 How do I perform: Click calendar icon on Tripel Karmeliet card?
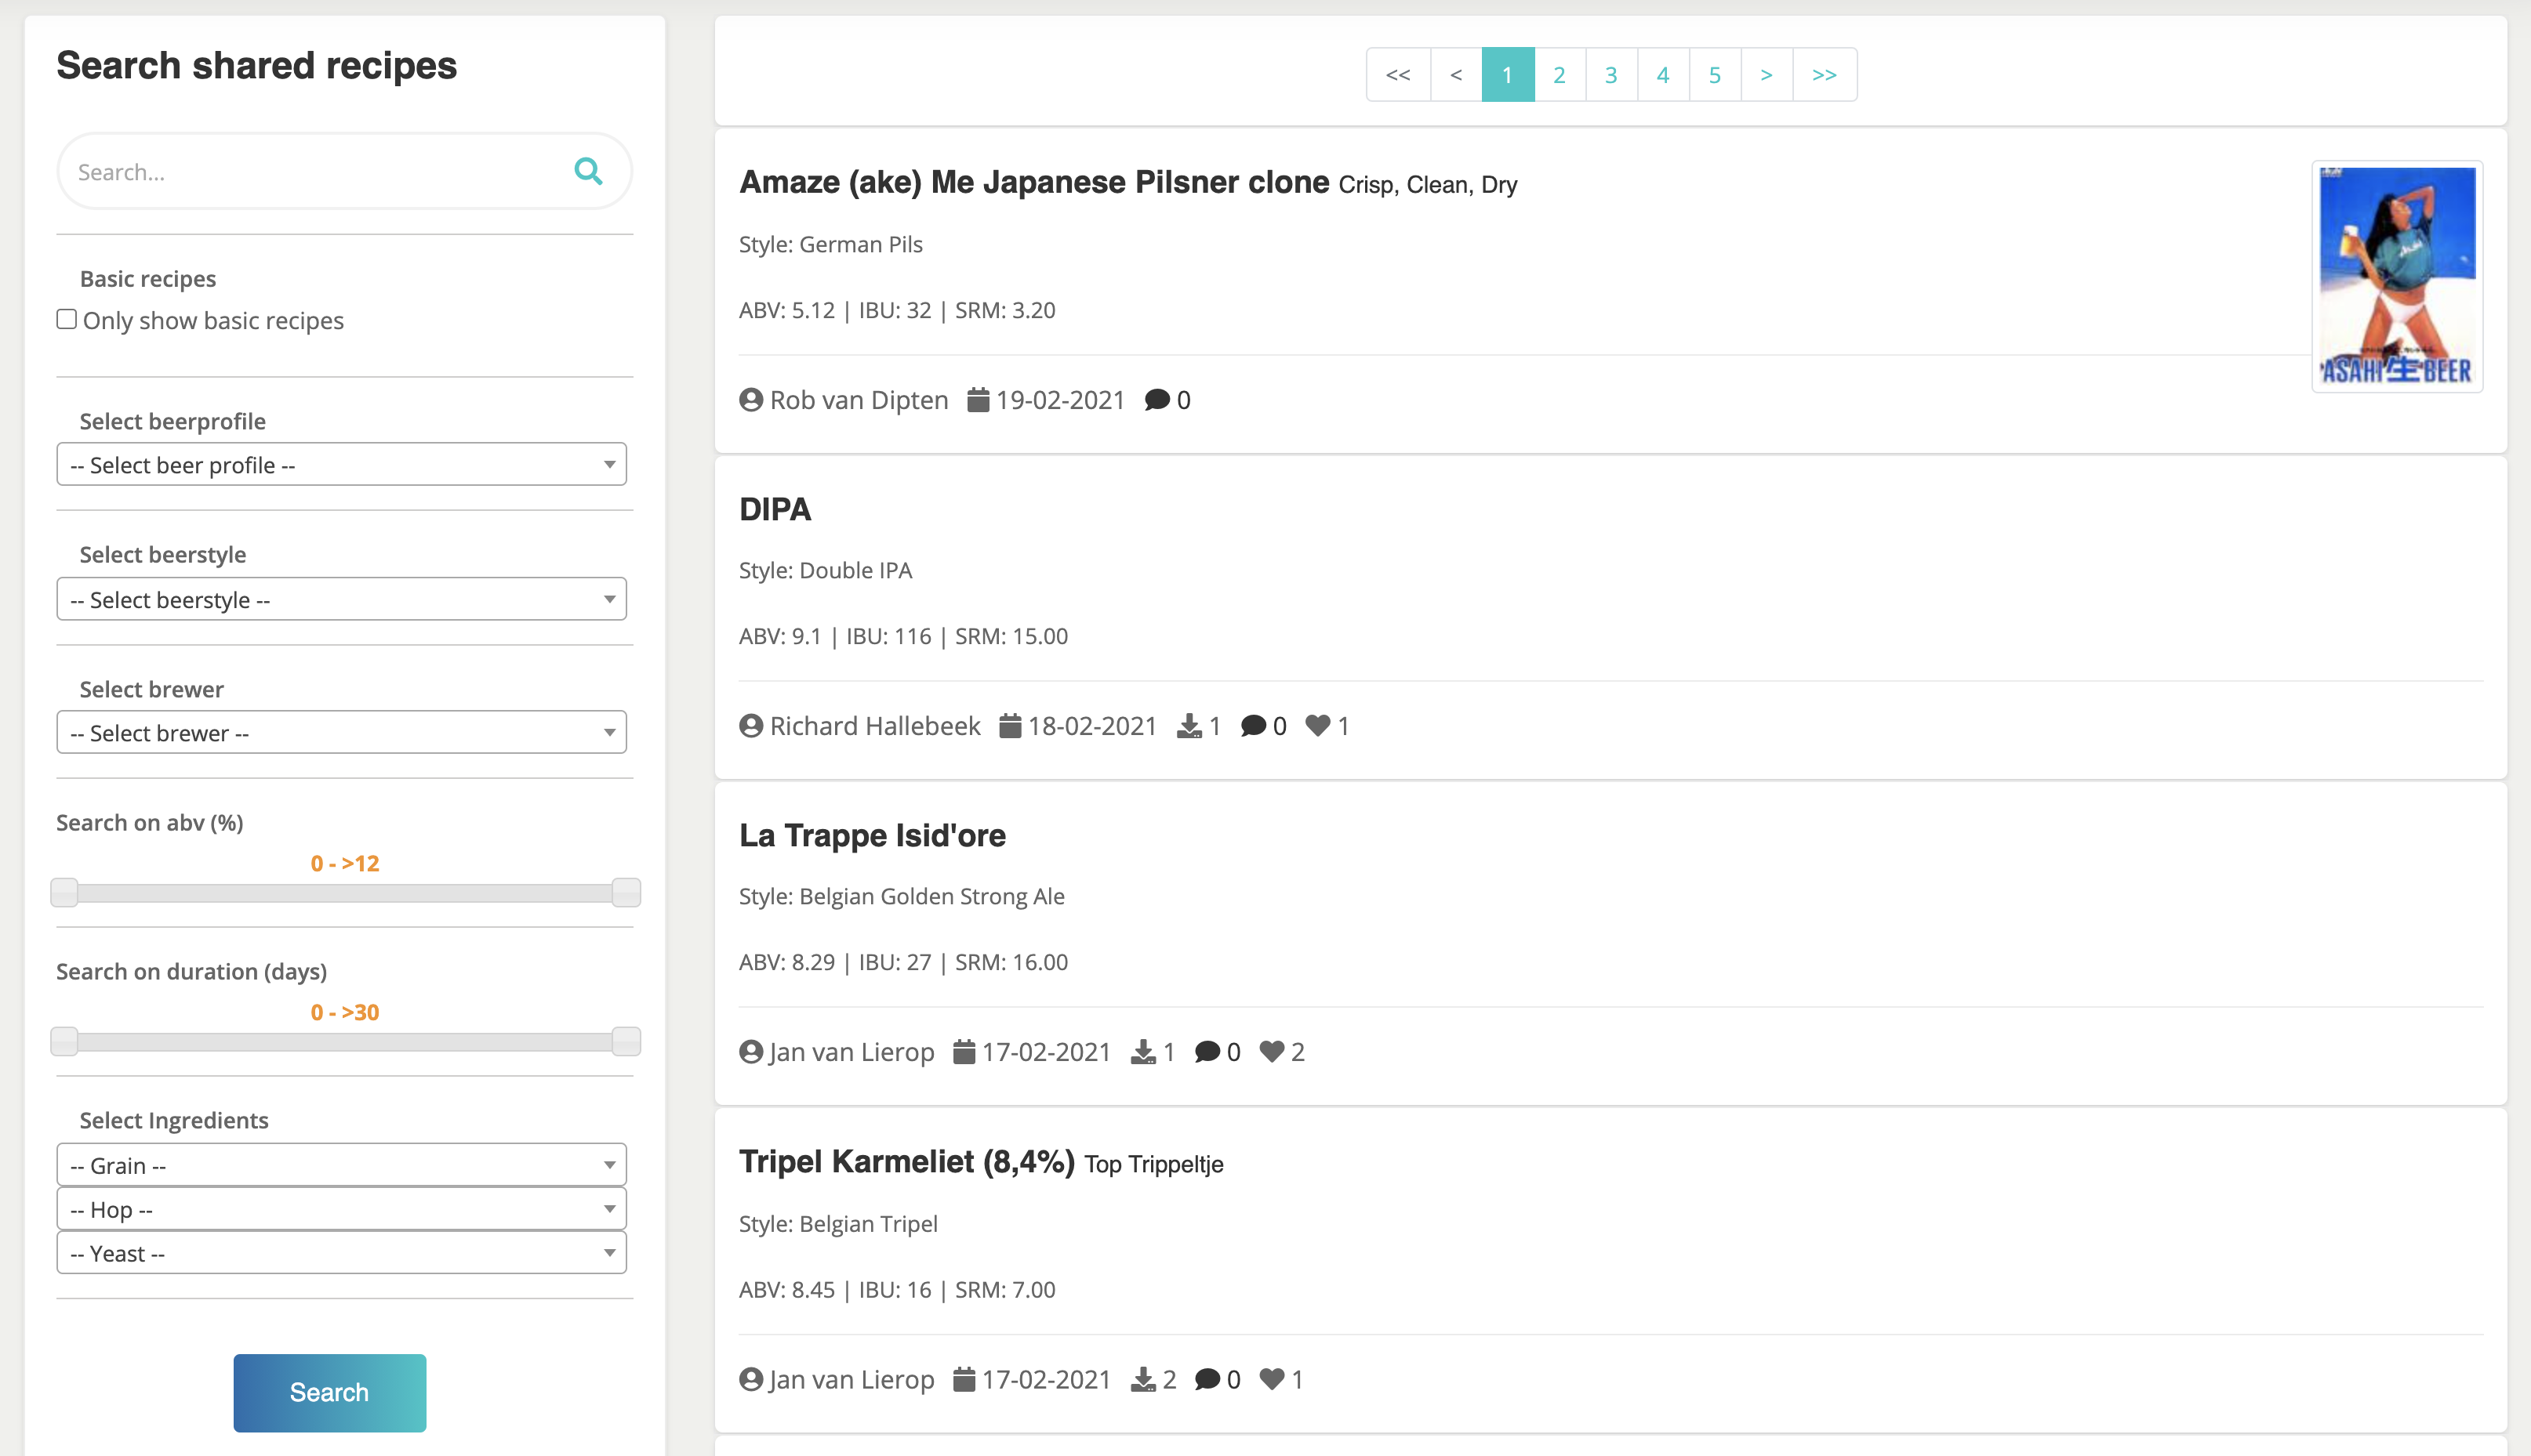(964, 1380)
